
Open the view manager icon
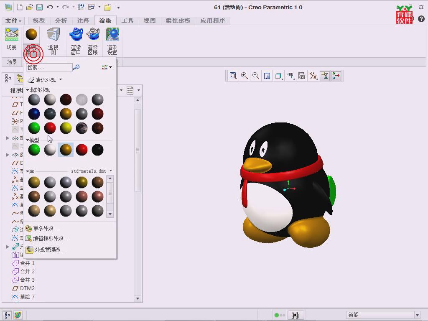pos(301,76)
